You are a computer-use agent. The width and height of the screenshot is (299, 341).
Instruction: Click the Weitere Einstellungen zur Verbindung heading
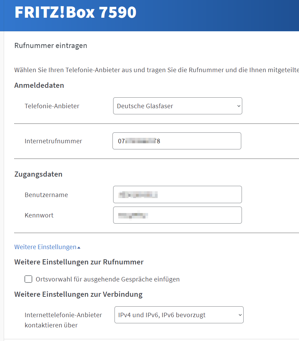click(78, 294)
